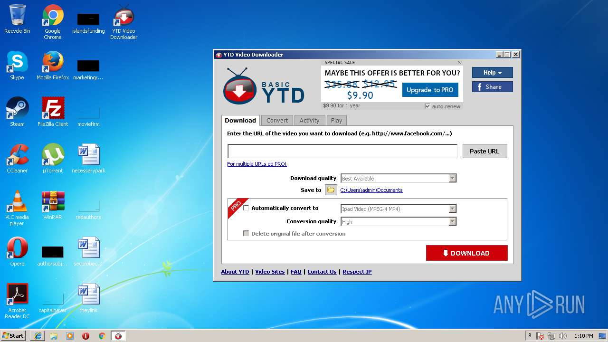Switch to the Activity tab
The image size is (608, 342).
coord(309,121)
